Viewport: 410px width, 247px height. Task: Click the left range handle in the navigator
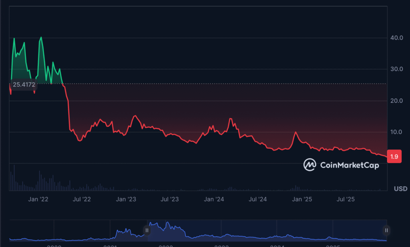coord(147,230)
